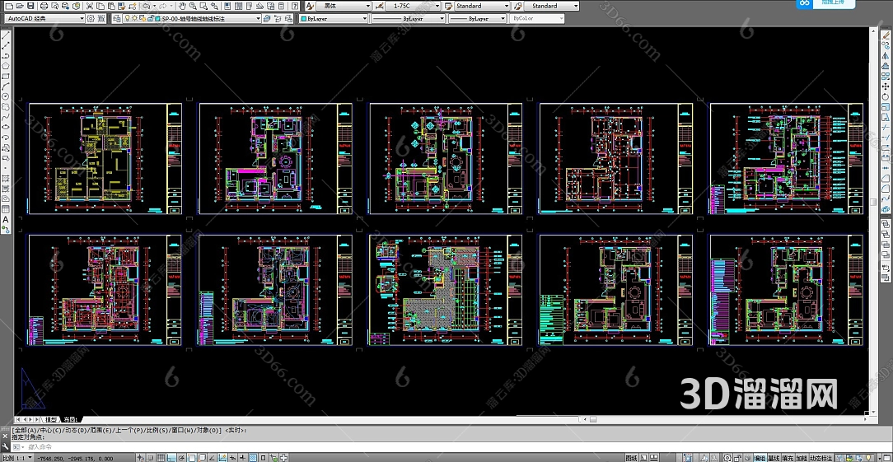Toggle Dynamic Input in status bar
Screen dimensions: 893x462
point(233,457)
